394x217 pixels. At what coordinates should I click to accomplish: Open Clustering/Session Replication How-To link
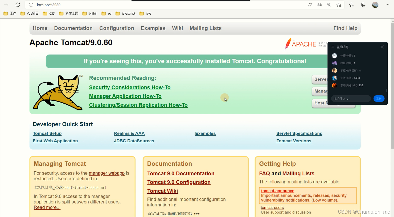click(138, 105)
